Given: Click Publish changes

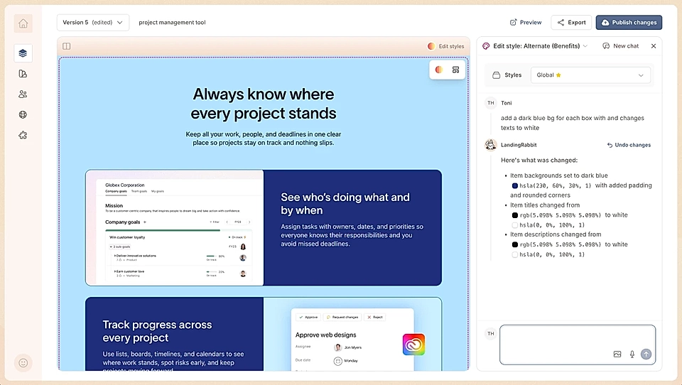Looking at the screenshot, I should (x=629, y=23).
